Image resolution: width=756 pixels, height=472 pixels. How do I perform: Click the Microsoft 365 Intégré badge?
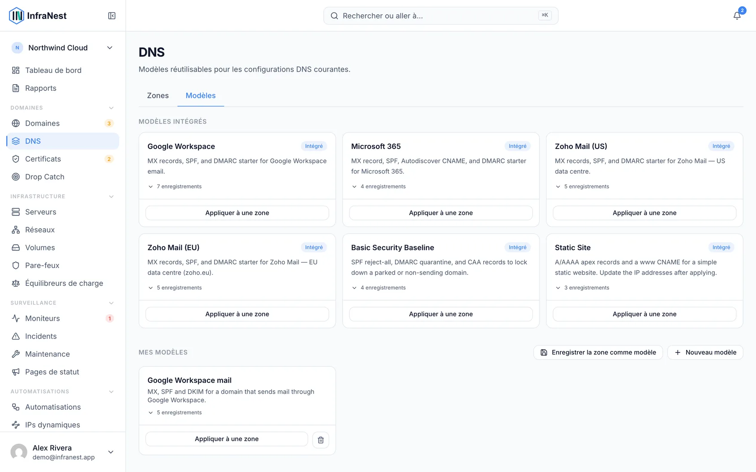[x=517, y=146]
